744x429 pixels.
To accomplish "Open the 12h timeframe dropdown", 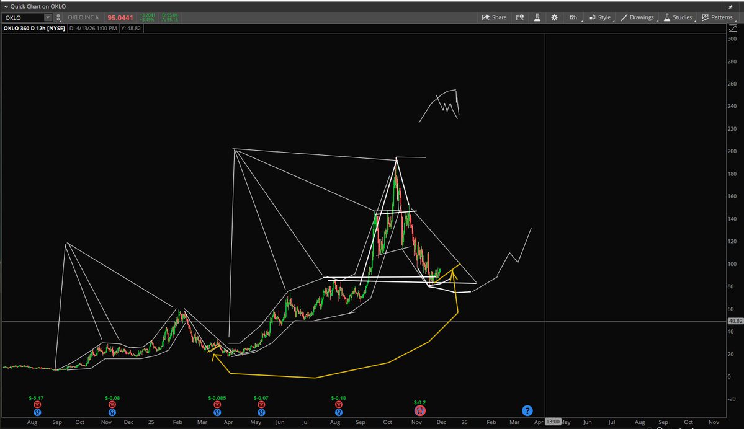I will tap(574, 17).
